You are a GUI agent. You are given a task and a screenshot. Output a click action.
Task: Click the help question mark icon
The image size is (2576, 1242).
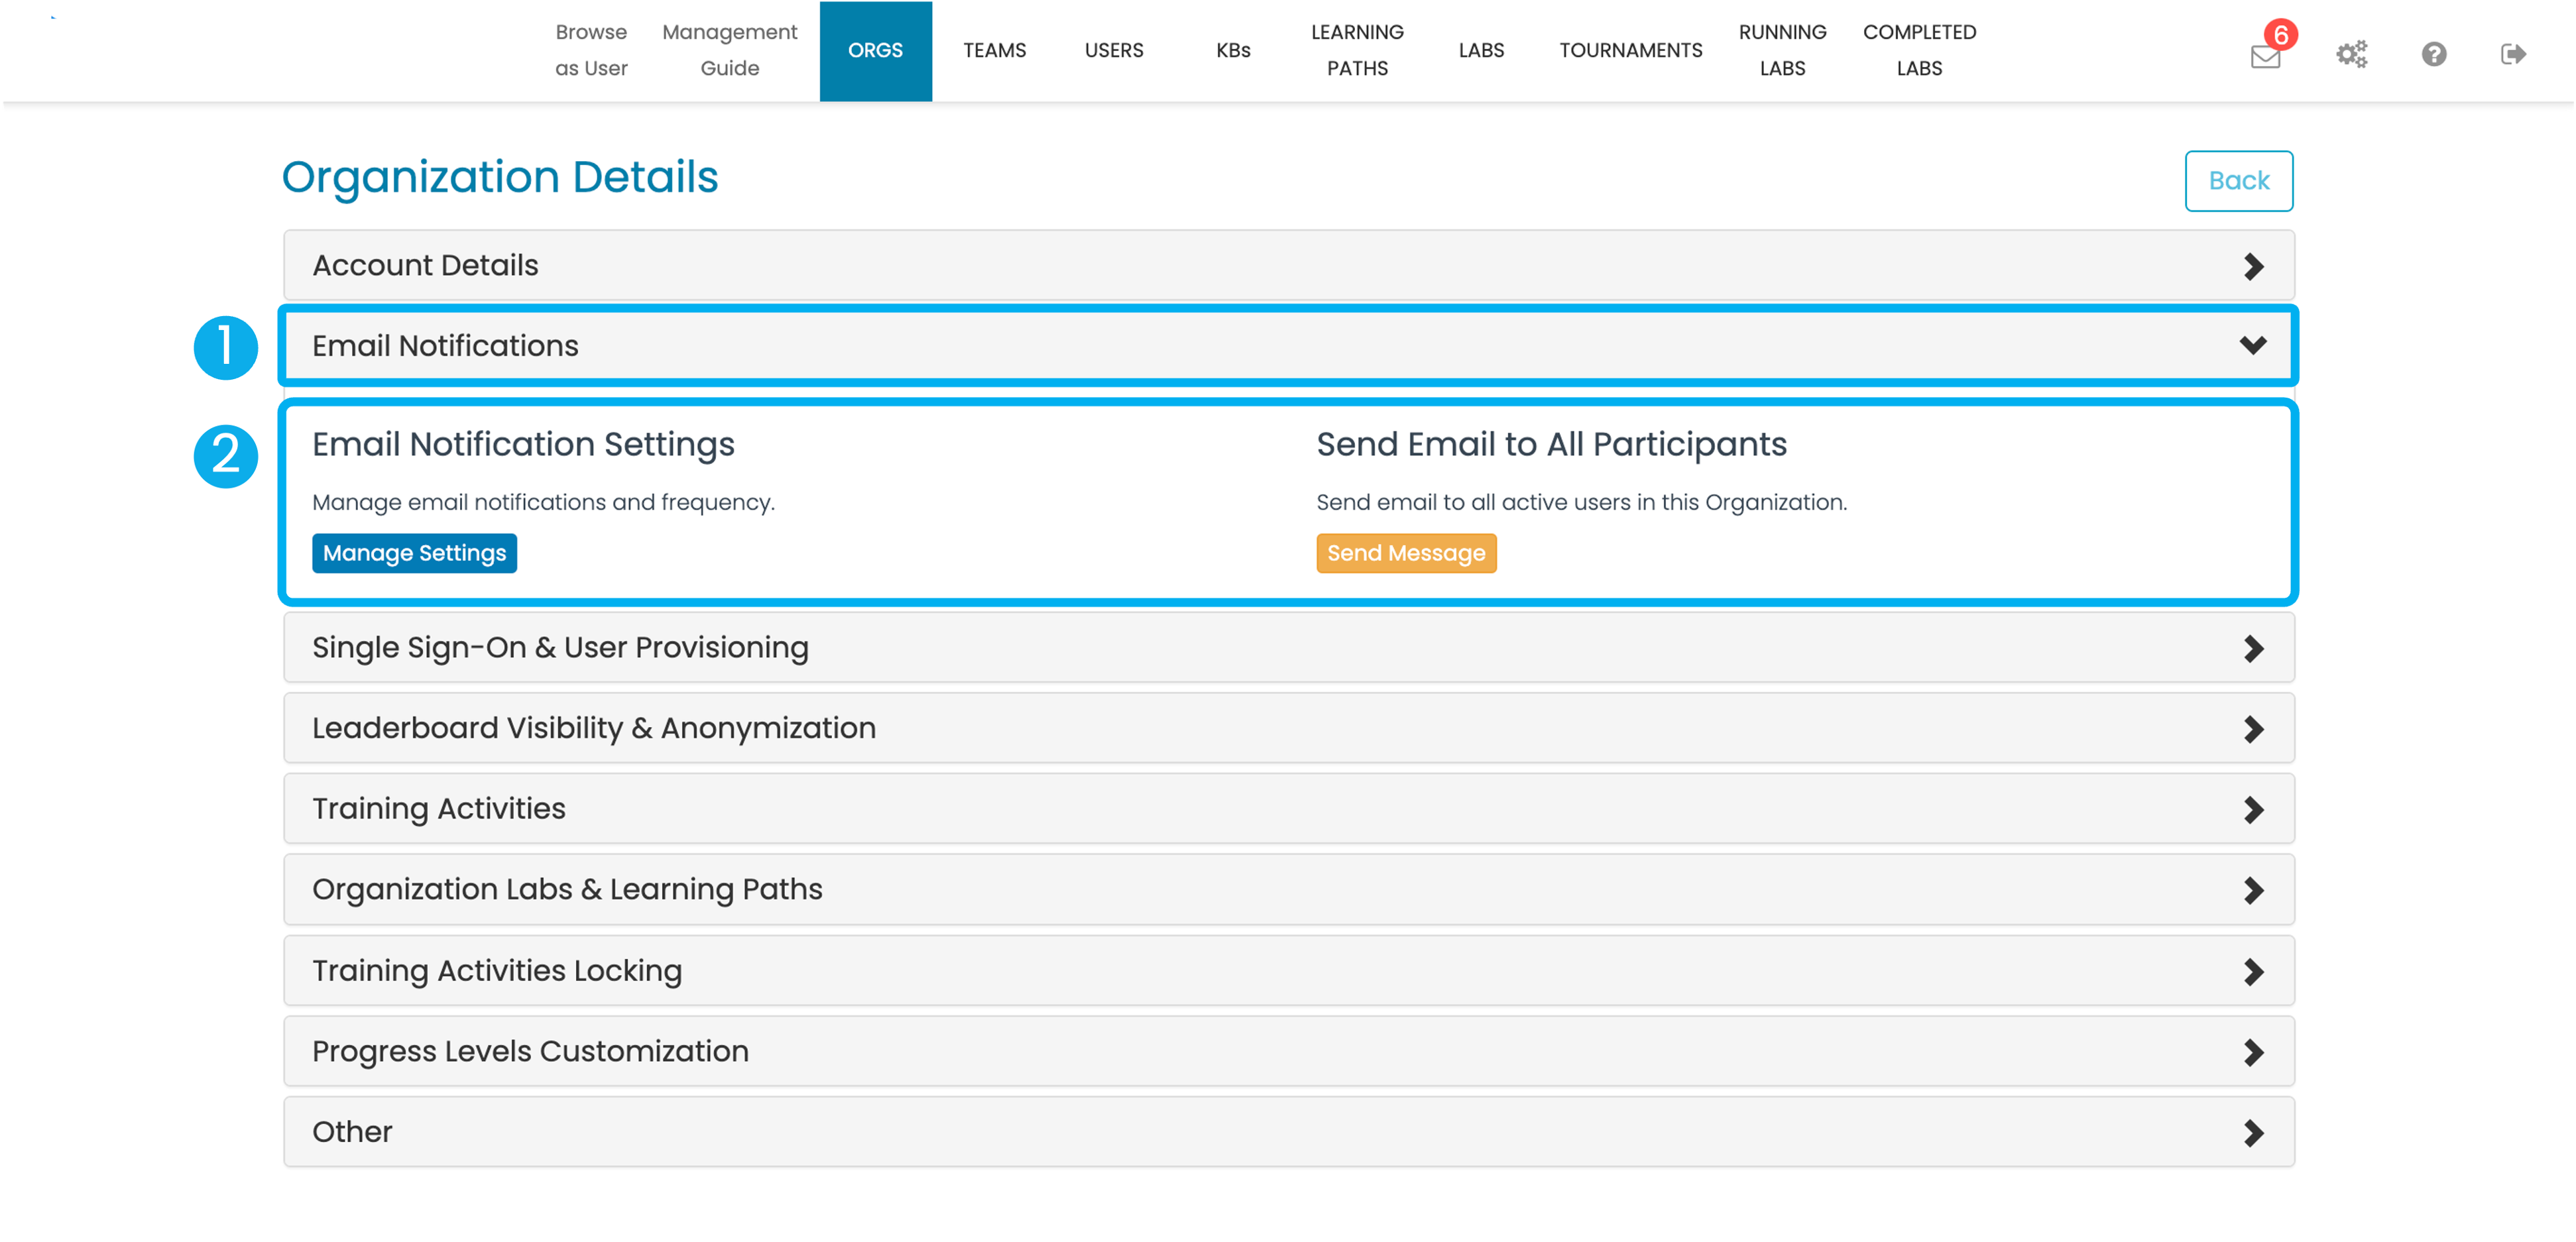2434,53
